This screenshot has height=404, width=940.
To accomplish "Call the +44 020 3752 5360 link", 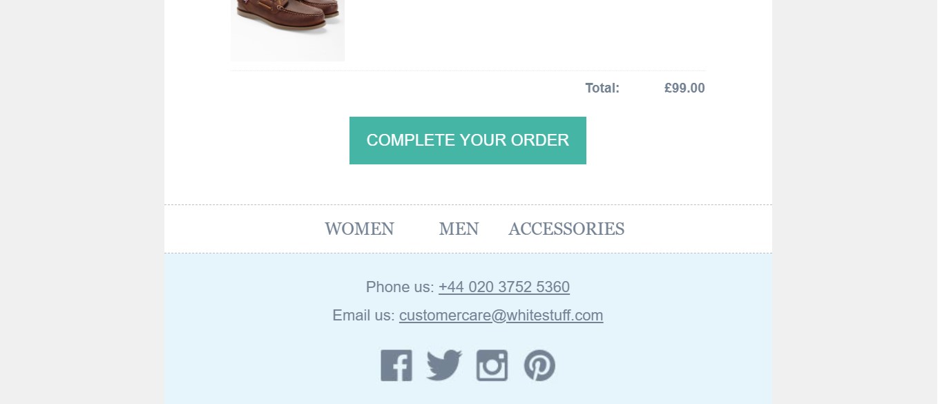I will click(x=504, y=287).
